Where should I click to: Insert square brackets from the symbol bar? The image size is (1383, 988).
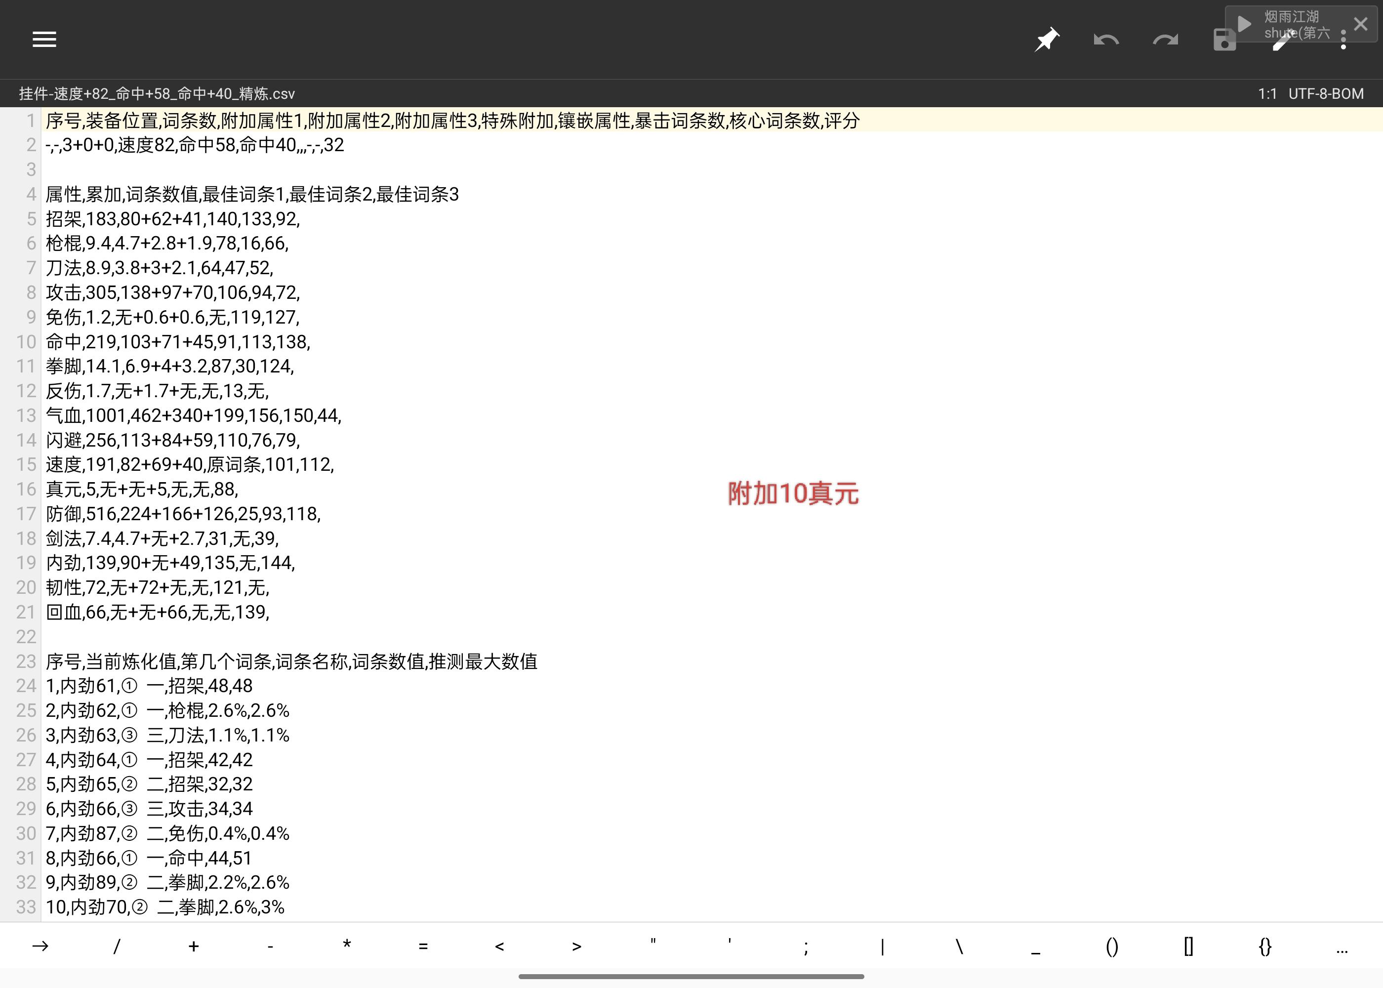(1188, 946)
